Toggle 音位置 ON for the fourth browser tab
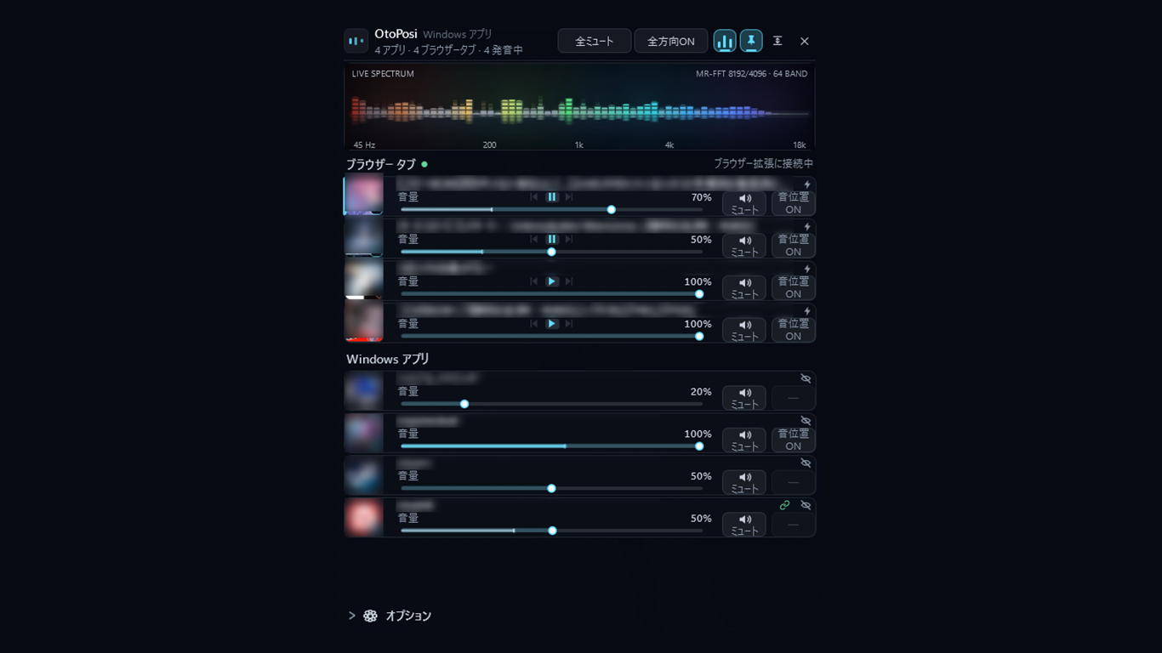 [x=794, y=330]
